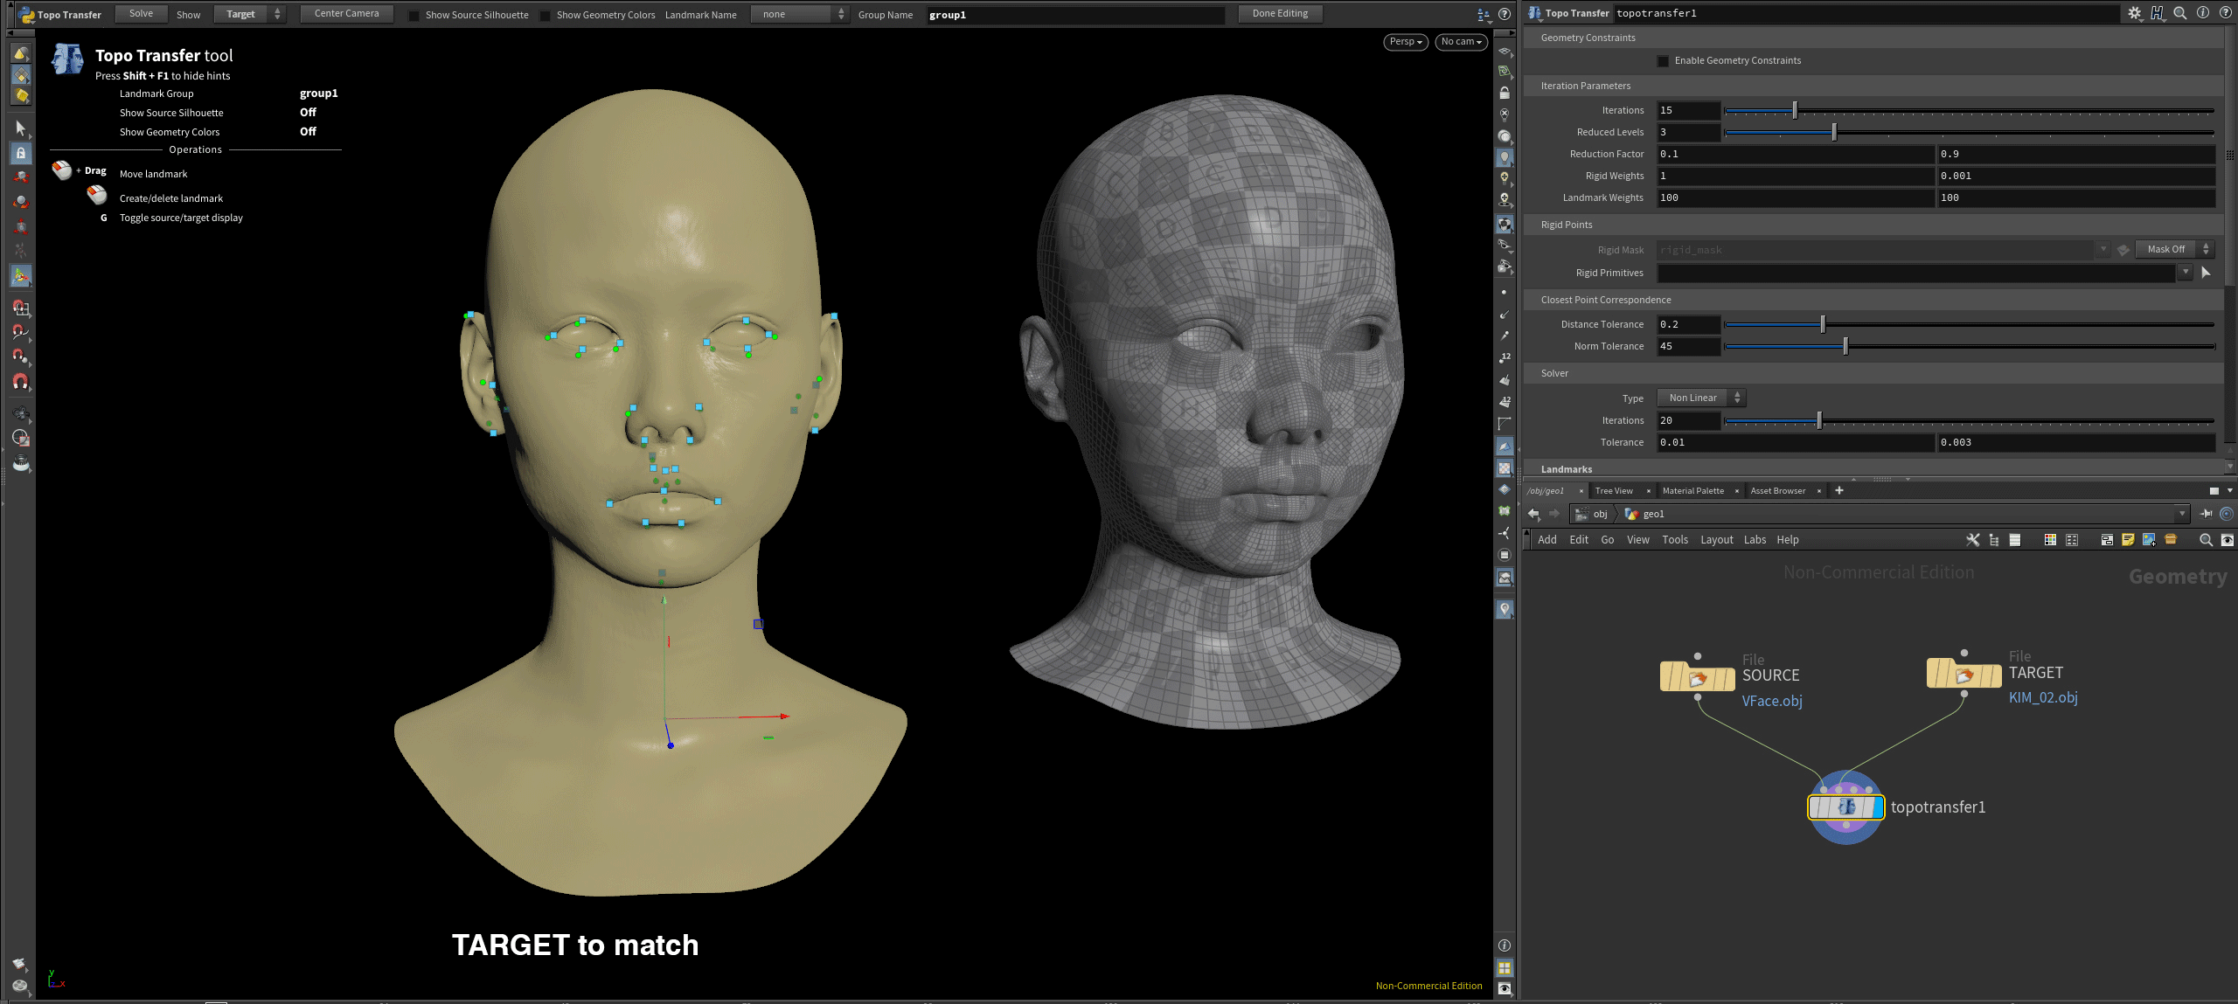
Task: Toggle Show Geometry Colors checkbox
Action: coord(546,15)
